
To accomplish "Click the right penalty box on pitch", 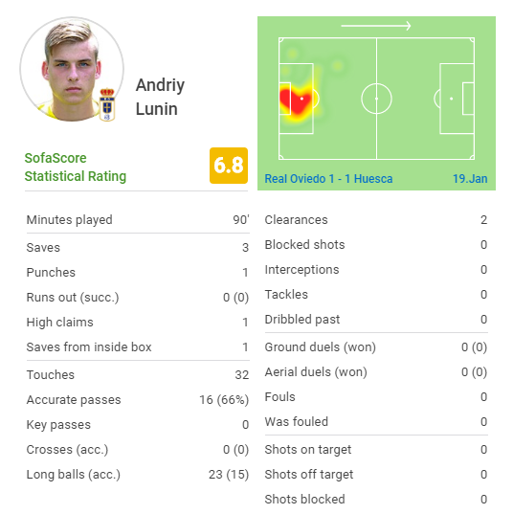I will click(457, 99).
